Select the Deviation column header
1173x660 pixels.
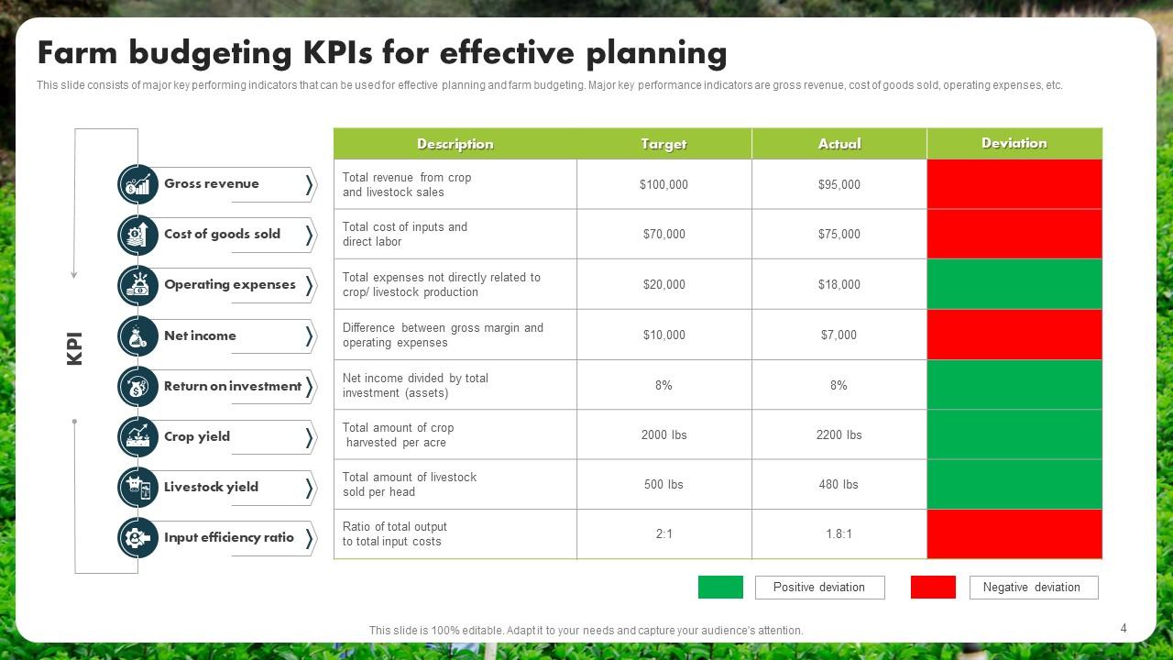tap(1014, 143)
